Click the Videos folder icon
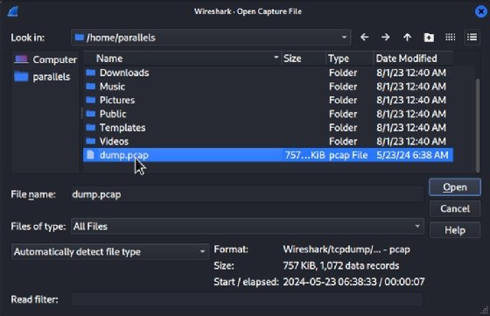 (x=91, y=141)
